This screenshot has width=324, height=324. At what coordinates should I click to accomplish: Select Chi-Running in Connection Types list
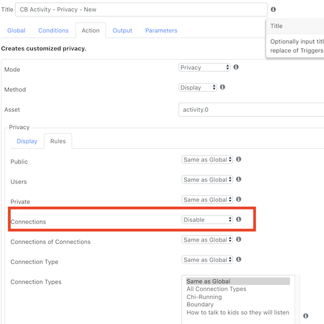pyautogui.click(x=204, y=297)
